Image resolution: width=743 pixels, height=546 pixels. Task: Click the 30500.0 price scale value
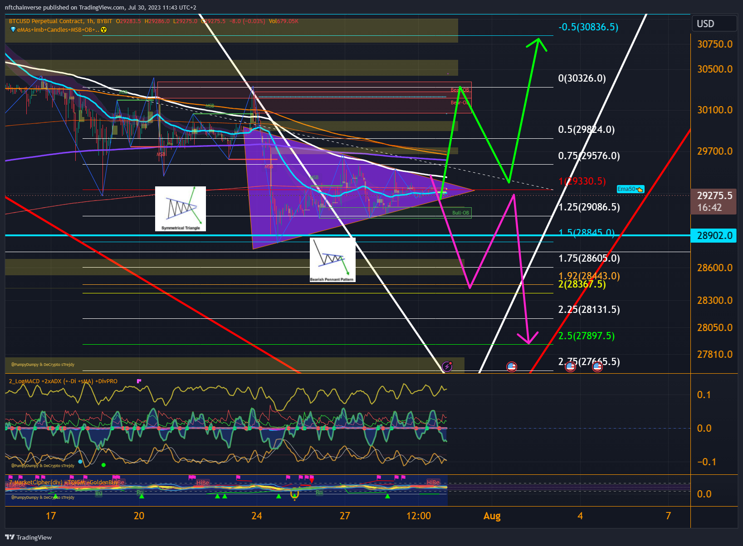pyautogui.click(x=715, y=69)
